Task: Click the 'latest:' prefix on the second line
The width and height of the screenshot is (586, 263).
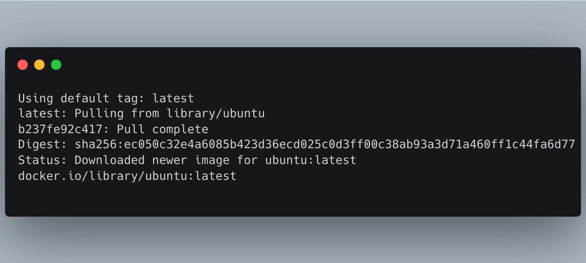Action: [43, 114]
